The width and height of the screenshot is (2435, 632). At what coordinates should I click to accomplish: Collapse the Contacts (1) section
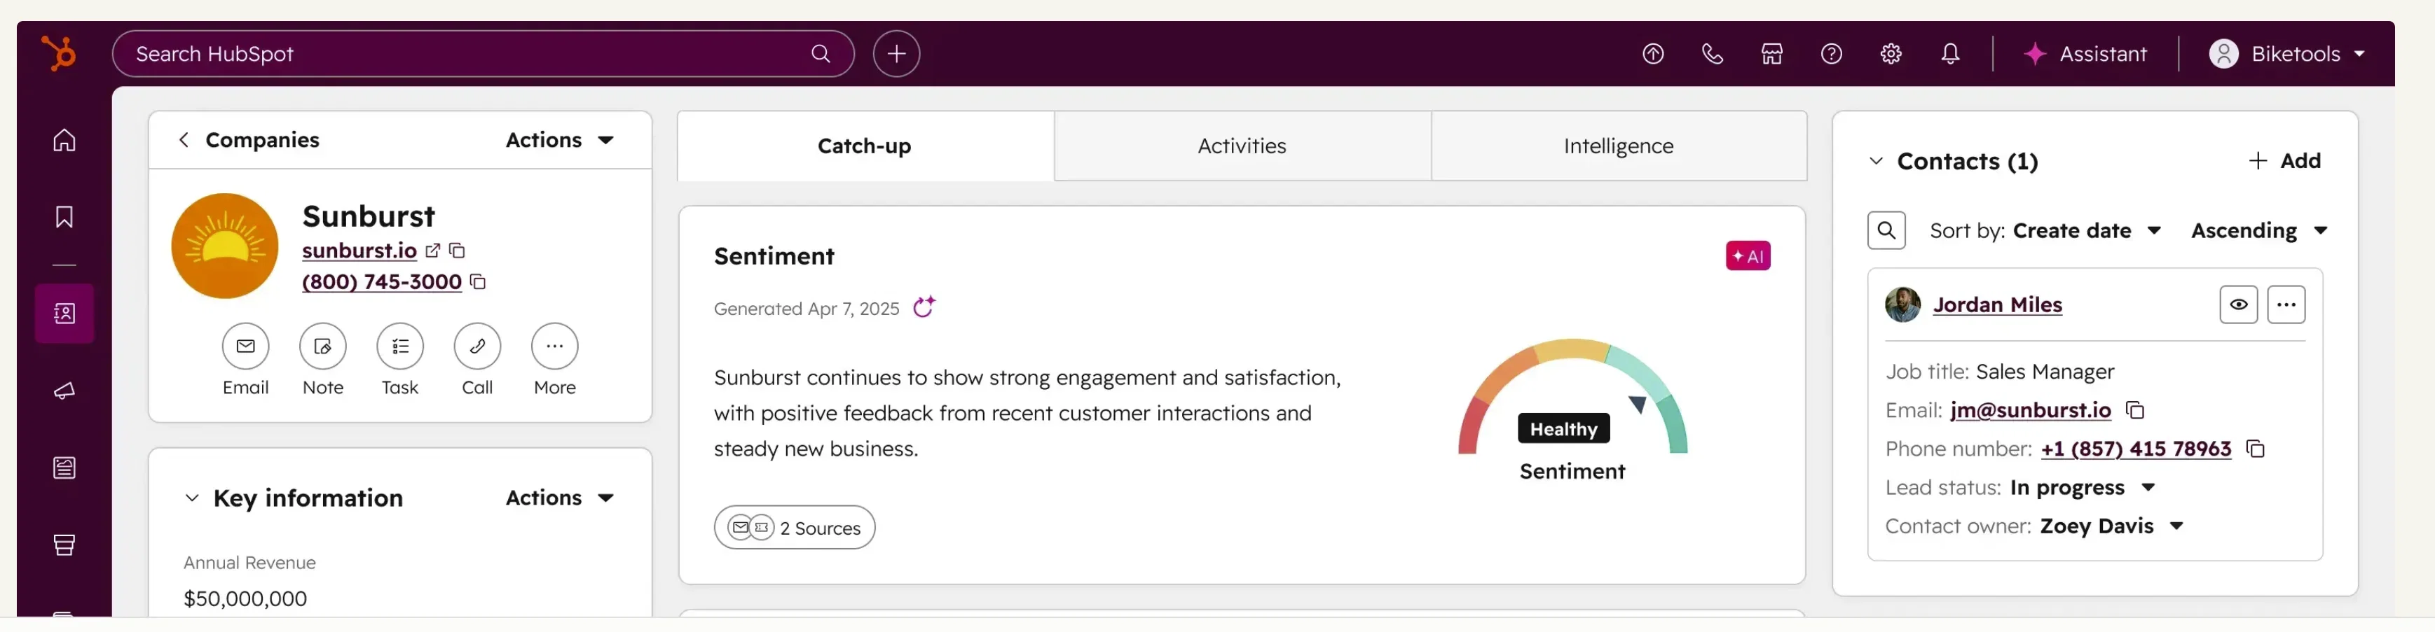click(1875, 162)
